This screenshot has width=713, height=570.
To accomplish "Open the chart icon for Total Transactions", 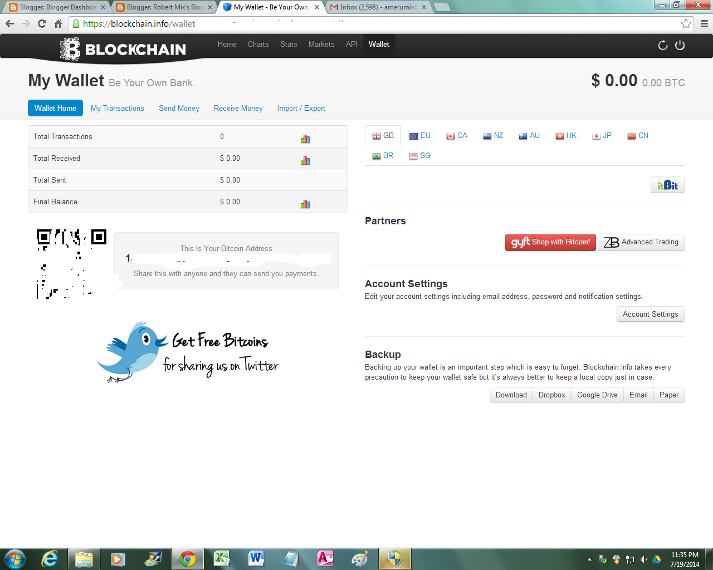I will pyautogui.click(x=305, y=139).
